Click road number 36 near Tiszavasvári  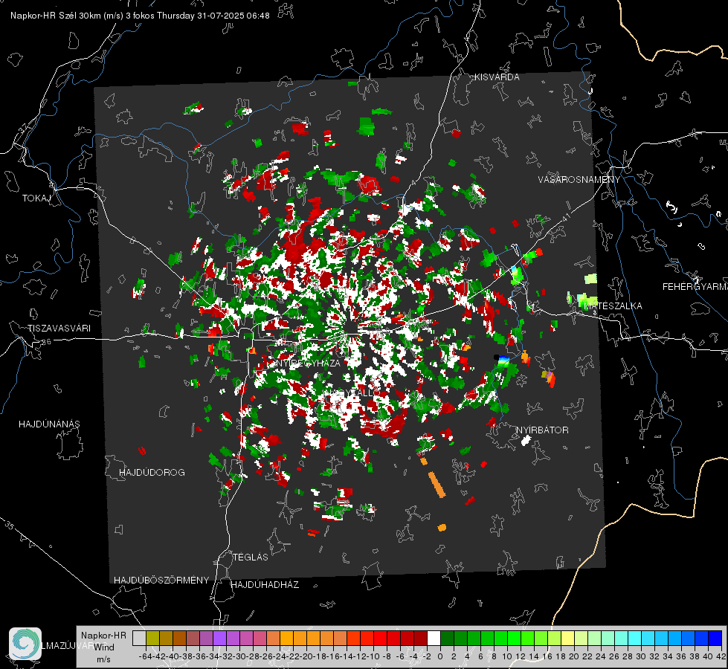pyautogui.click(x=46, y=342)
